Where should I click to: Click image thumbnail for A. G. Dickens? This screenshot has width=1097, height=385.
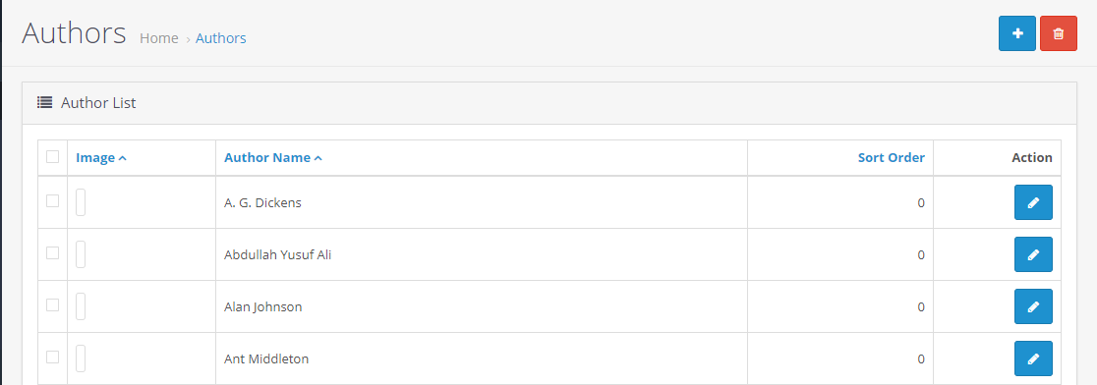(81, 202)
